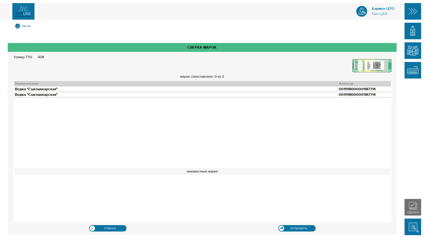This screenshot has height=238, width=424.
Task: Click the BARLINE logo
Action: tap(23, 11)
